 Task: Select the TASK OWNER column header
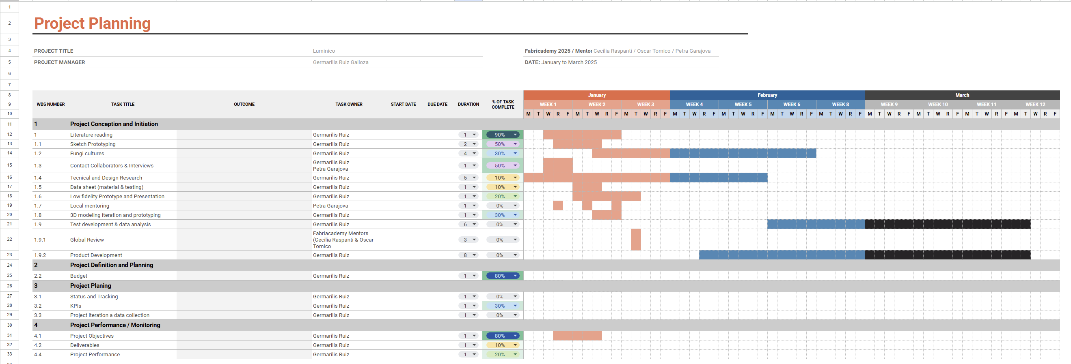(349, 104)
